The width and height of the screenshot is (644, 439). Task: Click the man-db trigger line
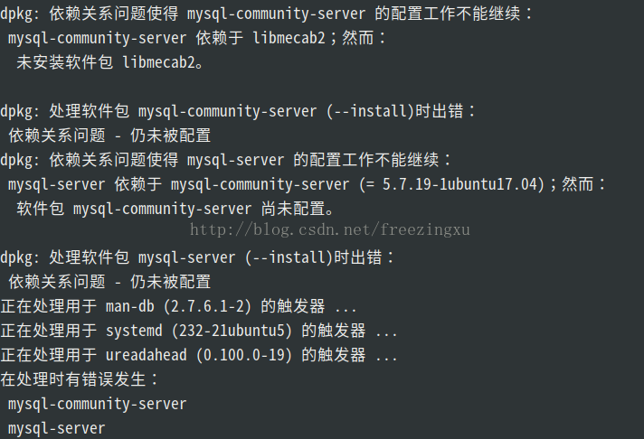pos(179,306)
